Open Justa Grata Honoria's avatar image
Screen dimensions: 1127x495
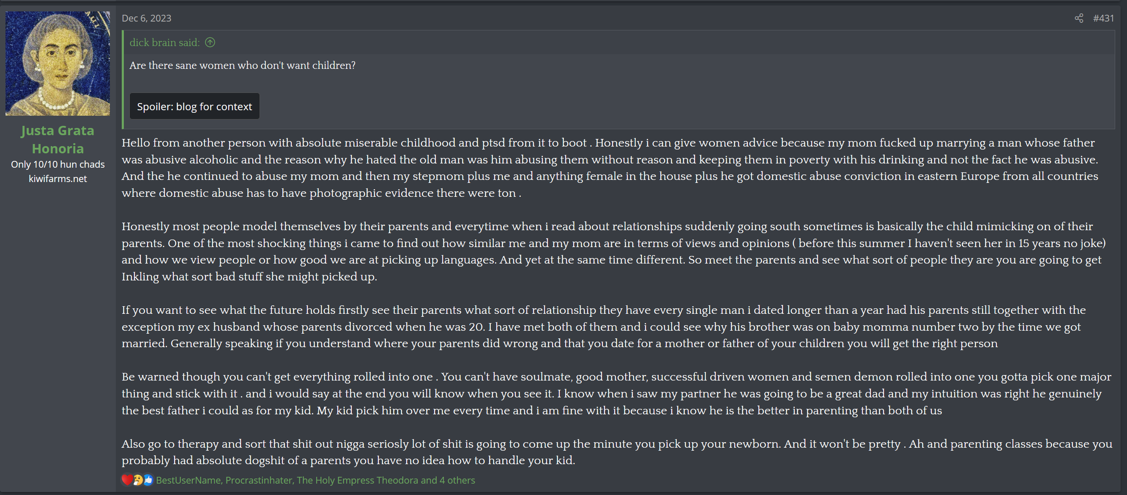(x=58, y=64)
